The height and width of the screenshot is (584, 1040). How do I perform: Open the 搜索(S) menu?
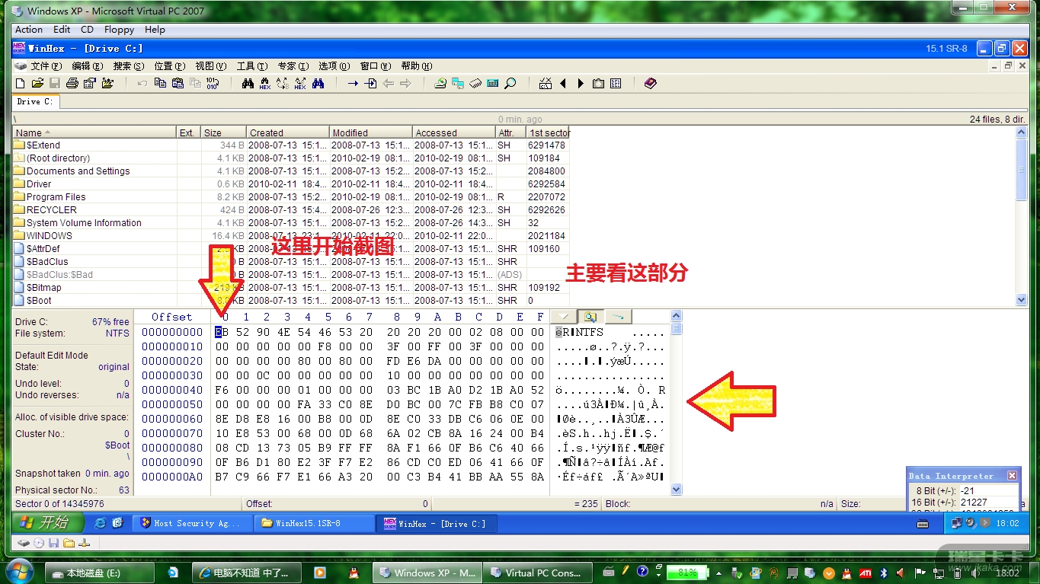point(128,66)
